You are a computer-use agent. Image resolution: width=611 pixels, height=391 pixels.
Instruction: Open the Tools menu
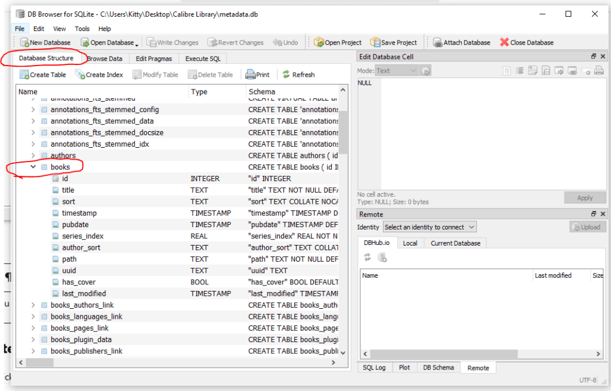(82, 29)
